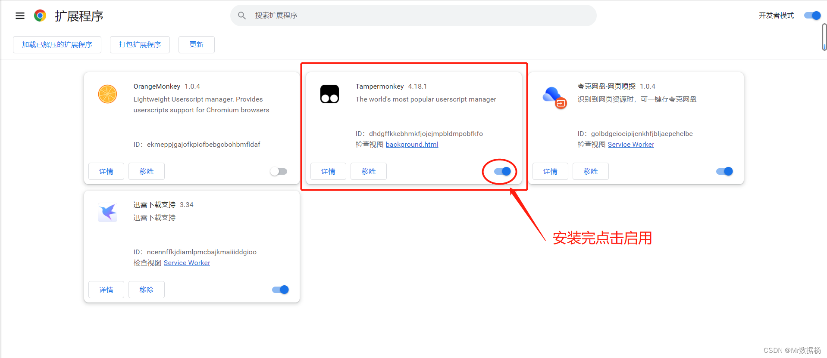Click OrangeMonkey ID ekmeppjgajofkpiofbebgcbohbmfldaf
This screenshot has width=827, height=358.
(x=204, y=145)
